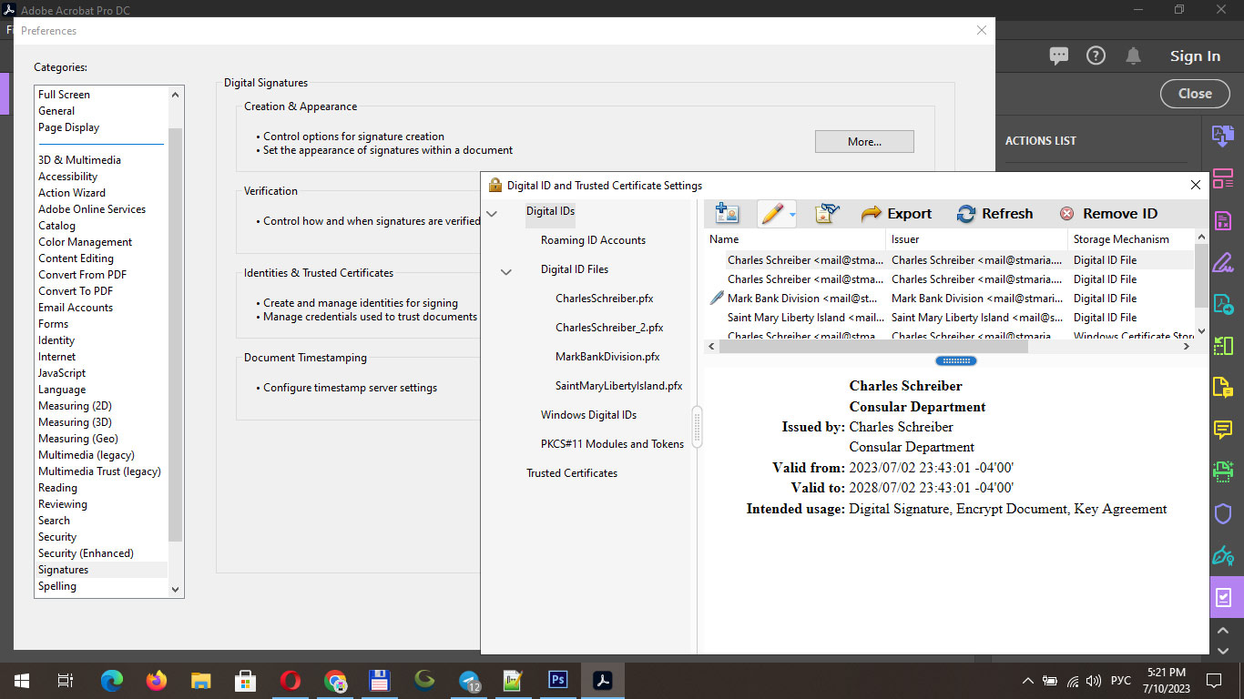Click the Fill & Sign pen sidebar icon
Screen dimensions: 1244x699
[x=1222, y=262]
